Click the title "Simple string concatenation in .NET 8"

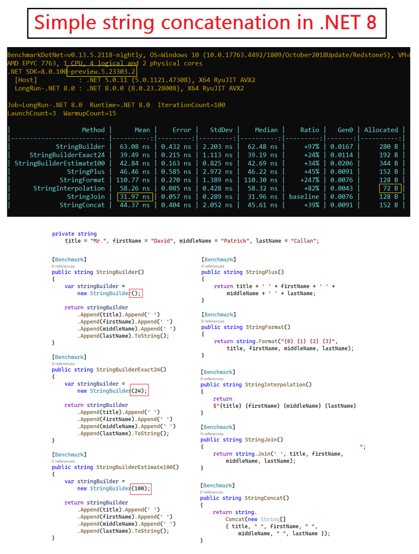(x=205, y=22)
